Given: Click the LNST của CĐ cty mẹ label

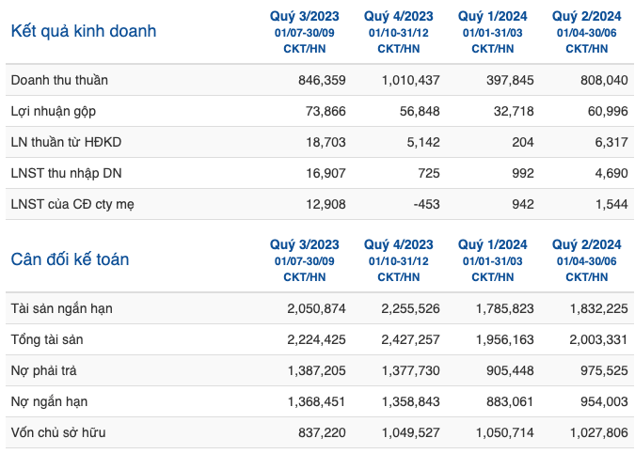Looking at the screenshot, I should [x=72, y=204].
